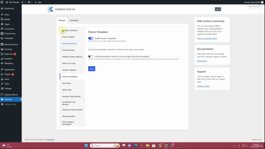This screenshot has height=149, width=265.
Task: Open the Global Tabs section
Action: click(x=72, y=90)
